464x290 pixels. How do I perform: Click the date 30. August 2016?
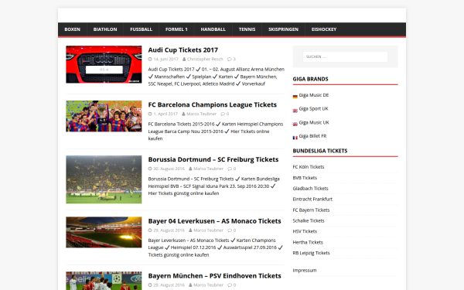169,169
